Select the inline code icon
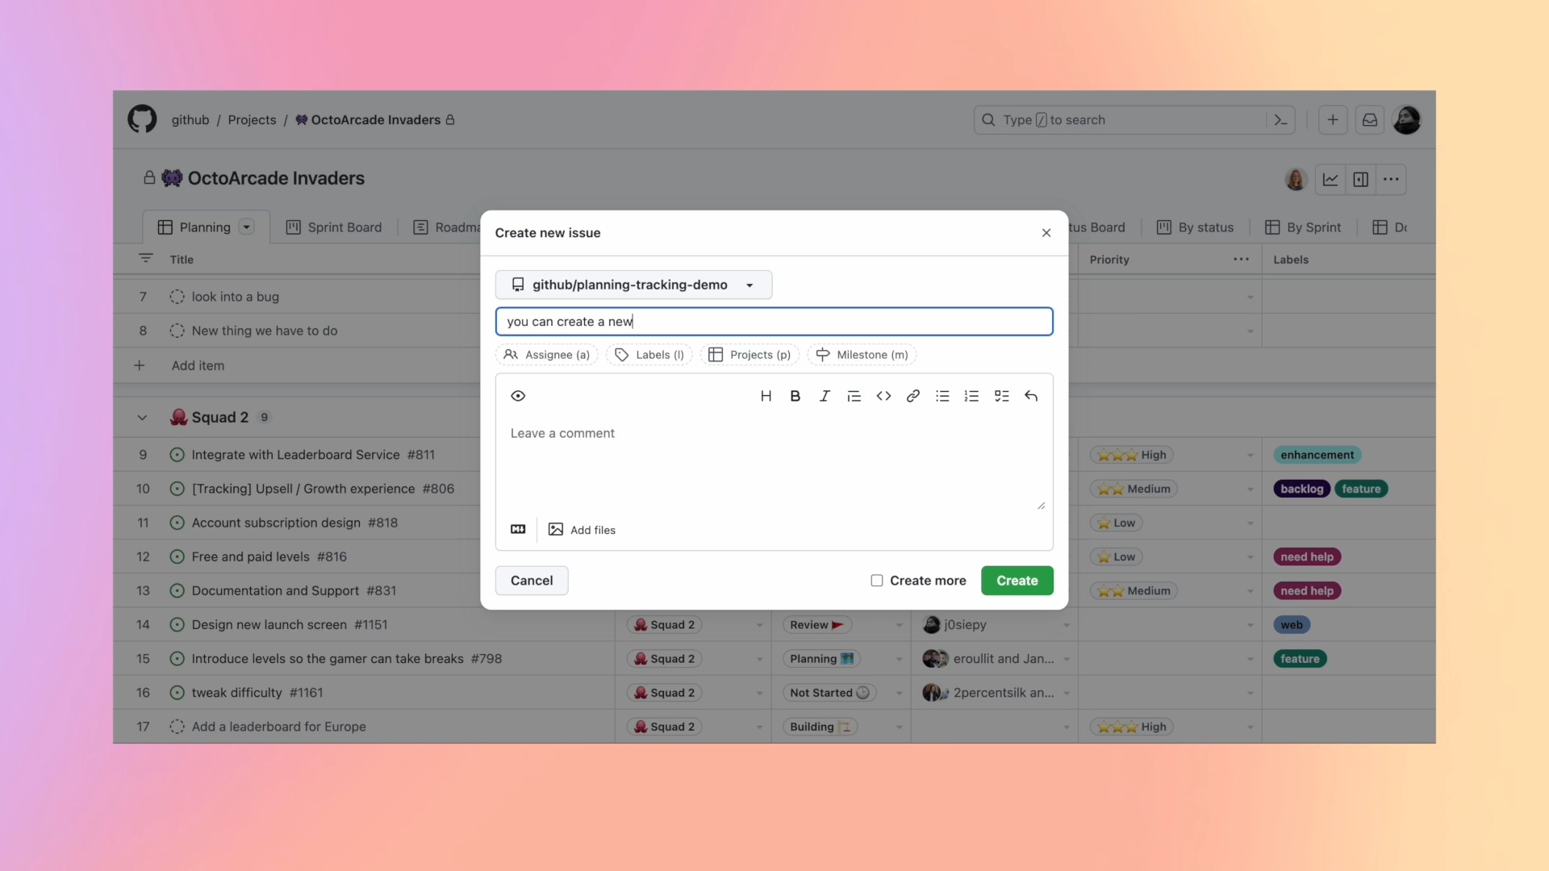 (882, 396)
